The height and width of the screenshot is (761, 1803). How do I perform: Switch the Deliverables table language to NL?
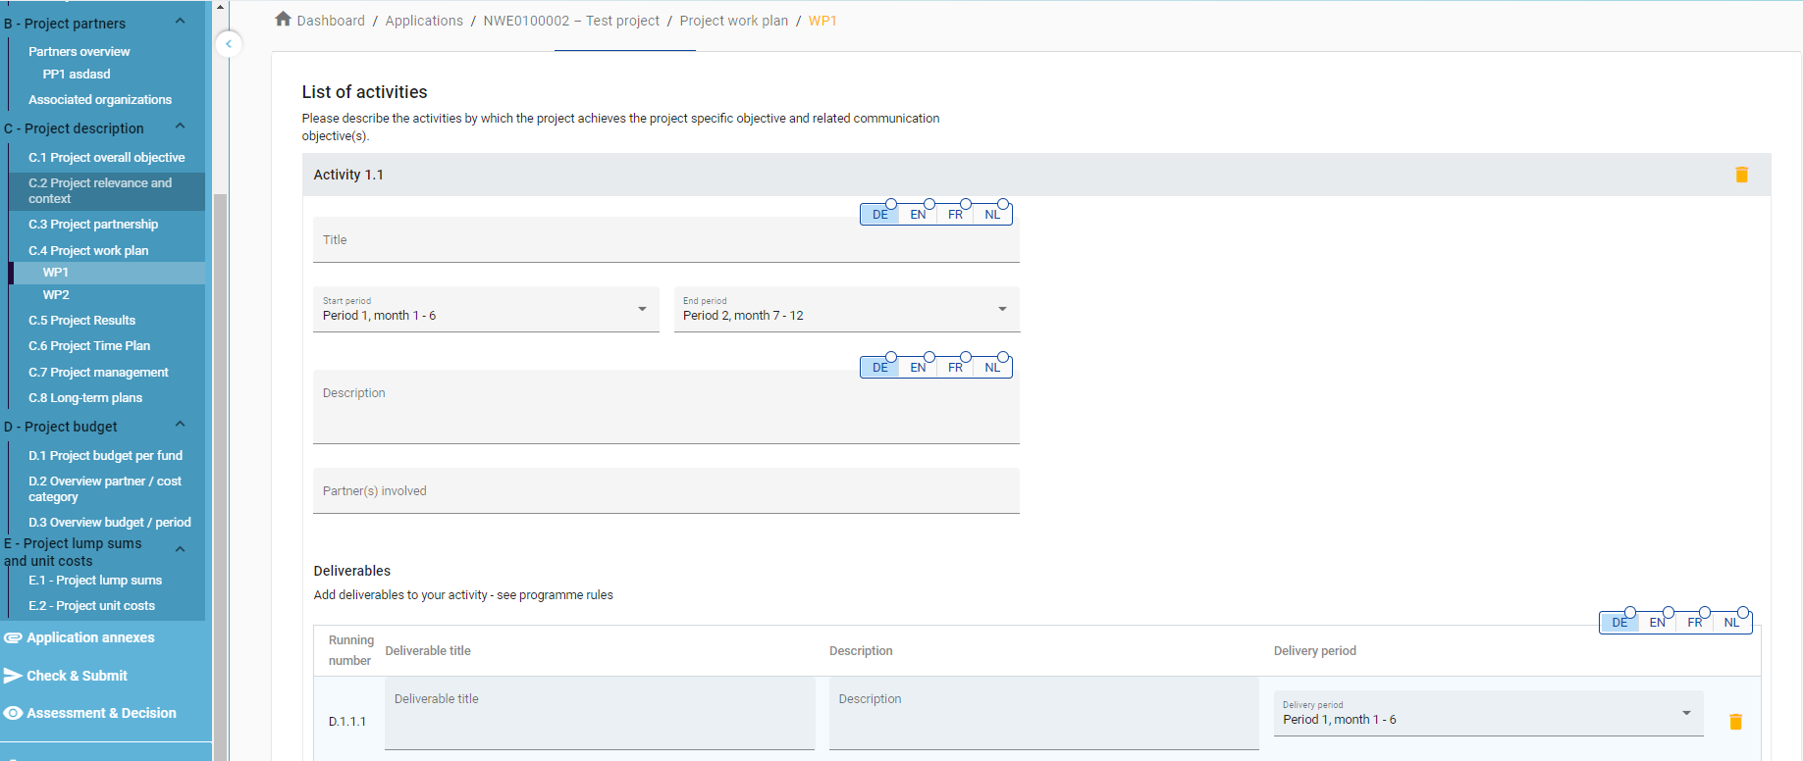(x=1731, y=623)
